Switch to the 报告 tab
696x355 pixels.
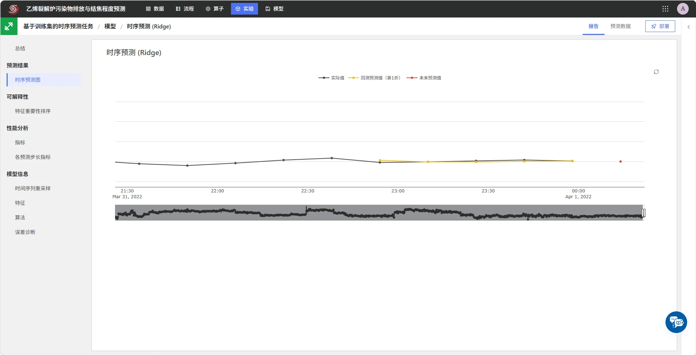click(594, 26)
